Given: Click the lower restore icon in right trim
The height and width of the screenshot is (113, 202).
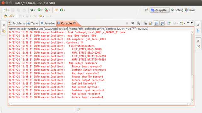Looking at the screenshot, I should (198, 41).
